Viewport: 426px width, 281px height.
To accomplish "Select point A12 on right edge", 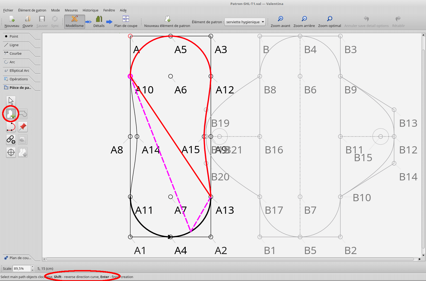I will click(211, 76).
